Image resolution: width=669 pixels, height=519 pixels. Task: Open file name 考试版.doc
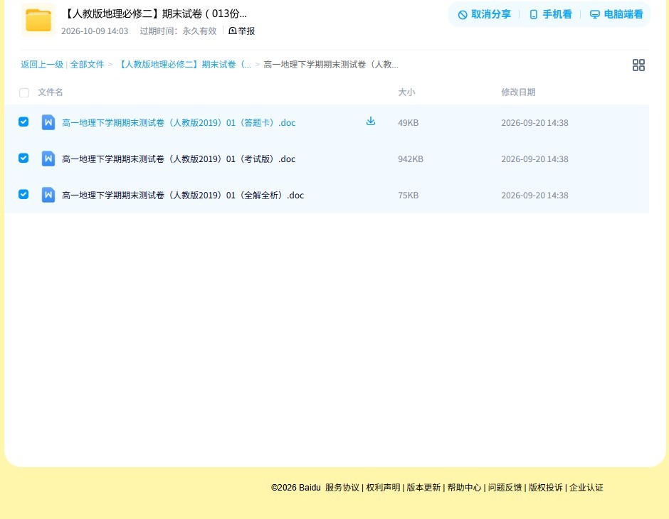click(179, 159)
